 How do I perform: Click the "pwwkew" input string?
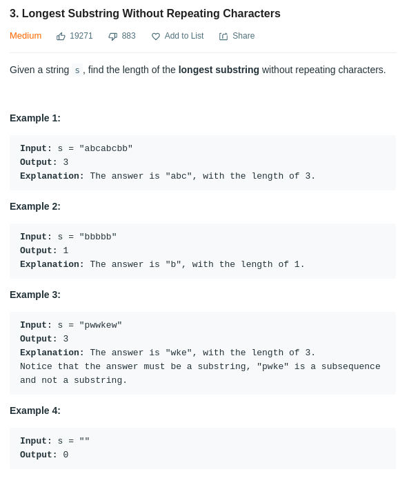(101, 325)
